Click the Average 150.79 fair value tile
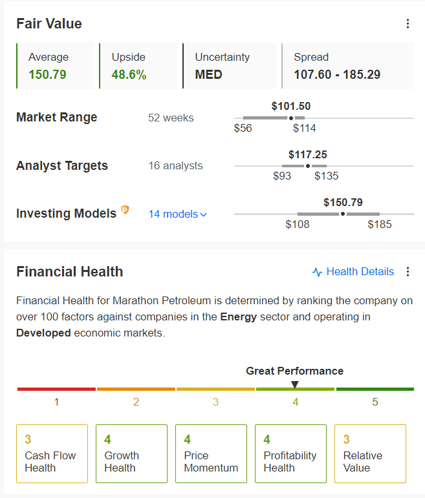Screen dimensions: 425x498 click(56, 66)
